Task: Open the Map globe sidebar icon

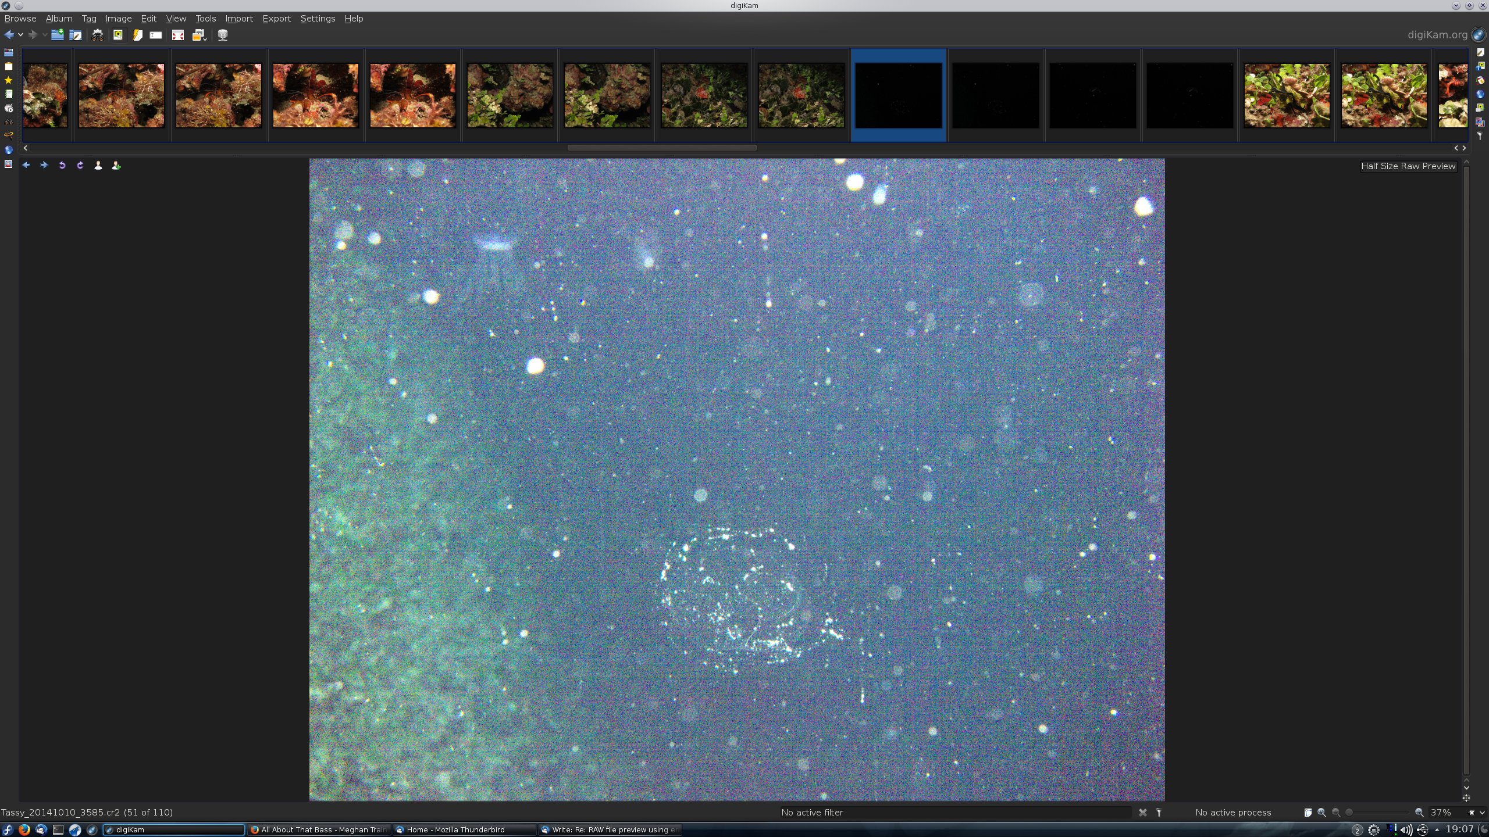Action: coord(8,150)
